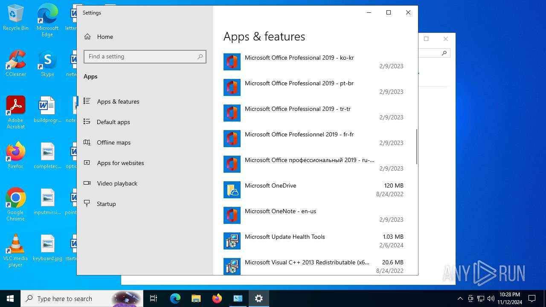Screen dimensions: 546x307
Task: Click the Office icon for pt-br entry
Action: pyautogui.click(x=232, y=87)
